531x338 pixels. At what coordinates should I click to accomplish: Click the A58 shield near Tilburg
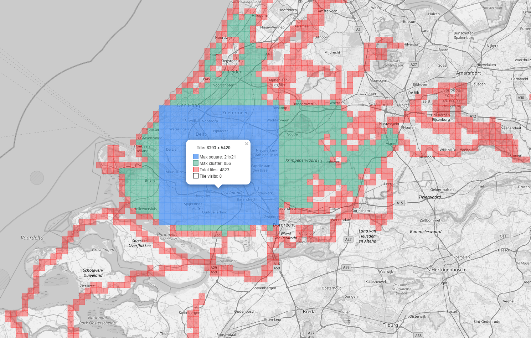click(x=418, y=336)
